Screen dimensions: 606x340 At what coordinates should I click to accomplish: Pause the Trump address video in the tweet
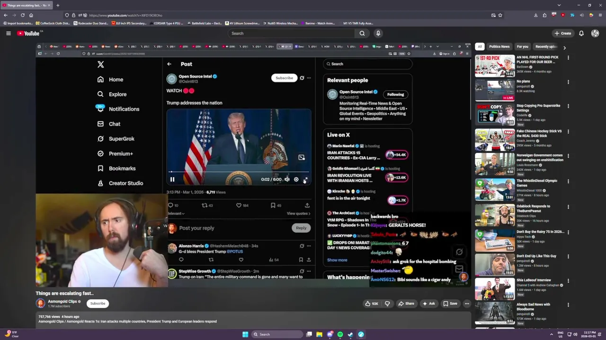[172, 179]
